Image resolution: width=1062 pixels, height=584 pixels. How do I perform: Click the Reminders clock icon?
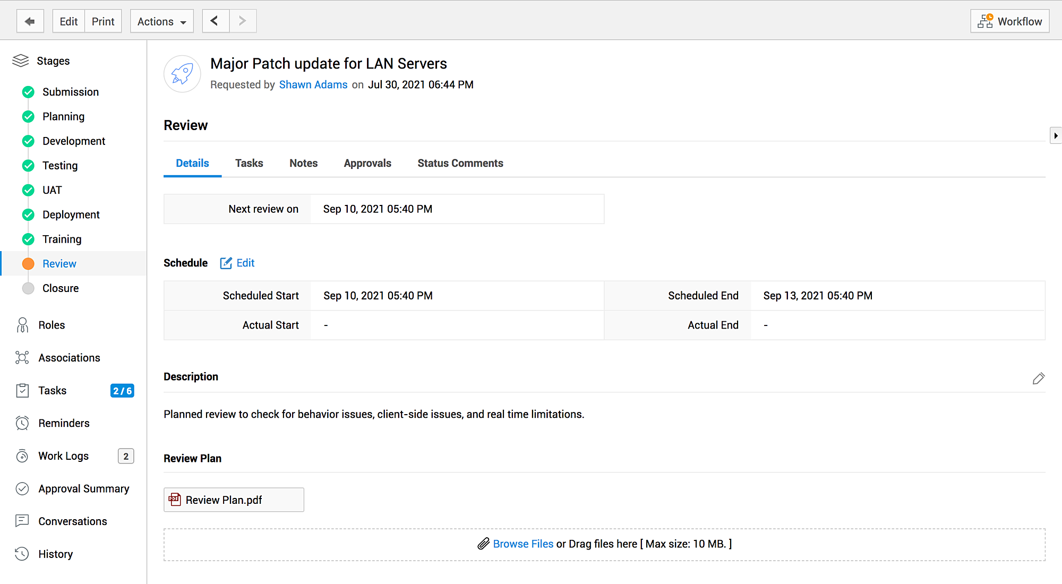pos(22,423)
